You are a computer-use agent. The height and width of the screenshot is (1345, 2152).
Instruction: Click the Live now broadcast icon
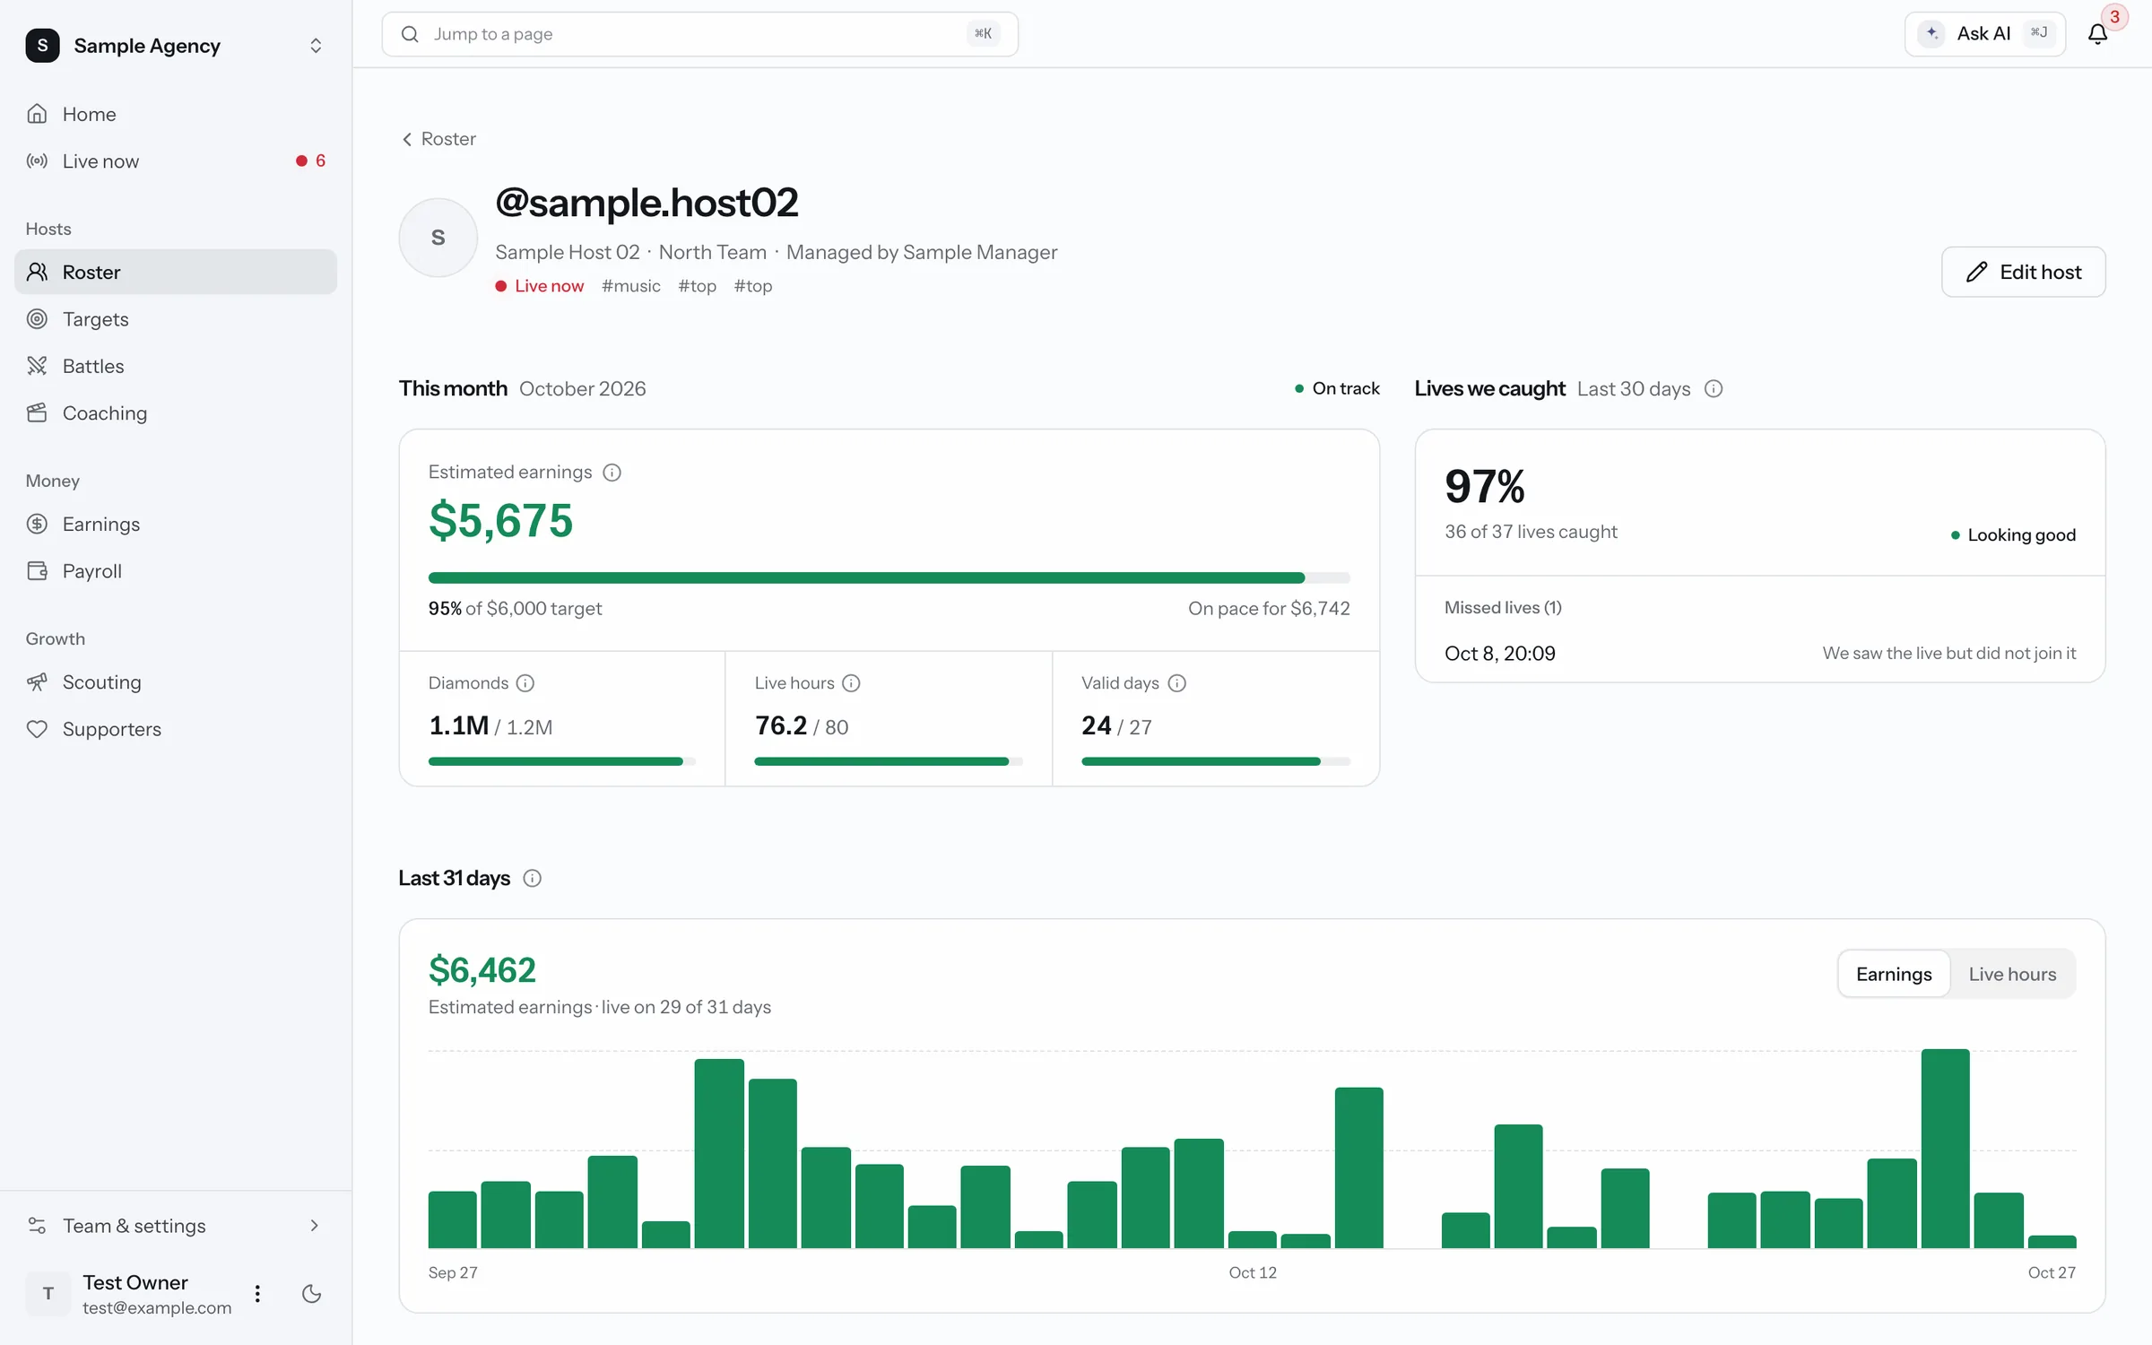tap(37, 161)
